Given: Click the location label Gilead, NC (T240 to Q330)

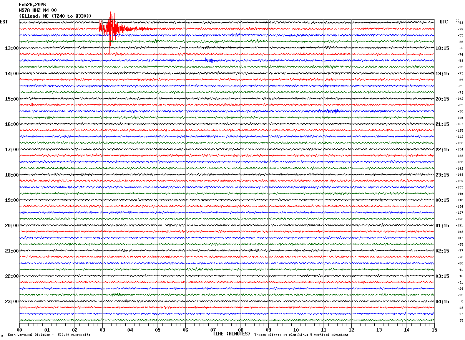Looking at the screenshot, I should pyautogui.click(x=55, y=16).
